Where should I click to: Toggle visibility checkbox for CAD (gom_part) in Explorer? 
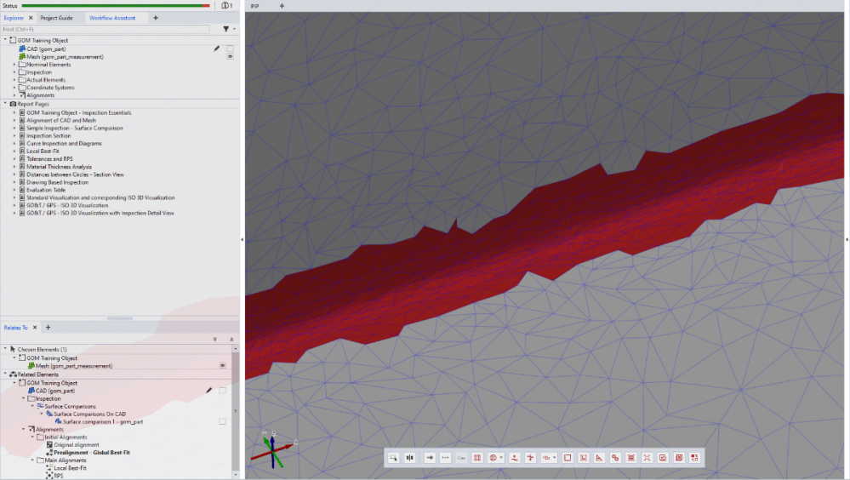[x=230, y=49]
